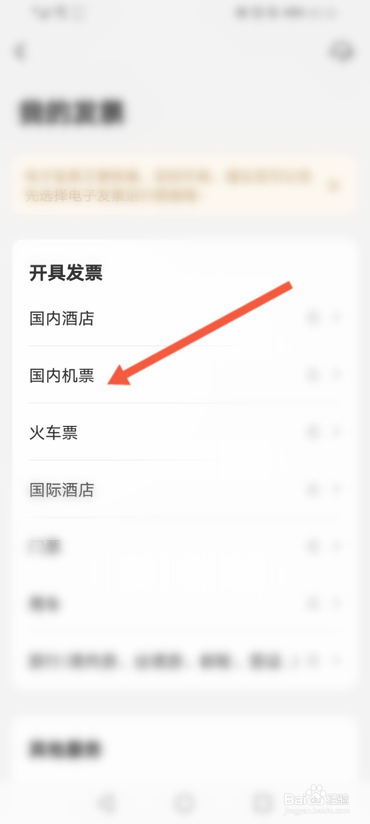Tap the Android home navigation button
370x824 pixels.
tap(185, 802)
